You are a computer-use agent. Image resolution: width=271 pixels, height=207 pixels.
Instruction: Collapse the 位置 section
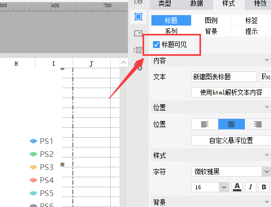[267, 107]
